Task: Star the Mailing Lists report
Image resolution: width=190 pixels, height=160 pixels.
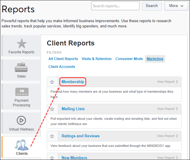Action: click(52, 109)
